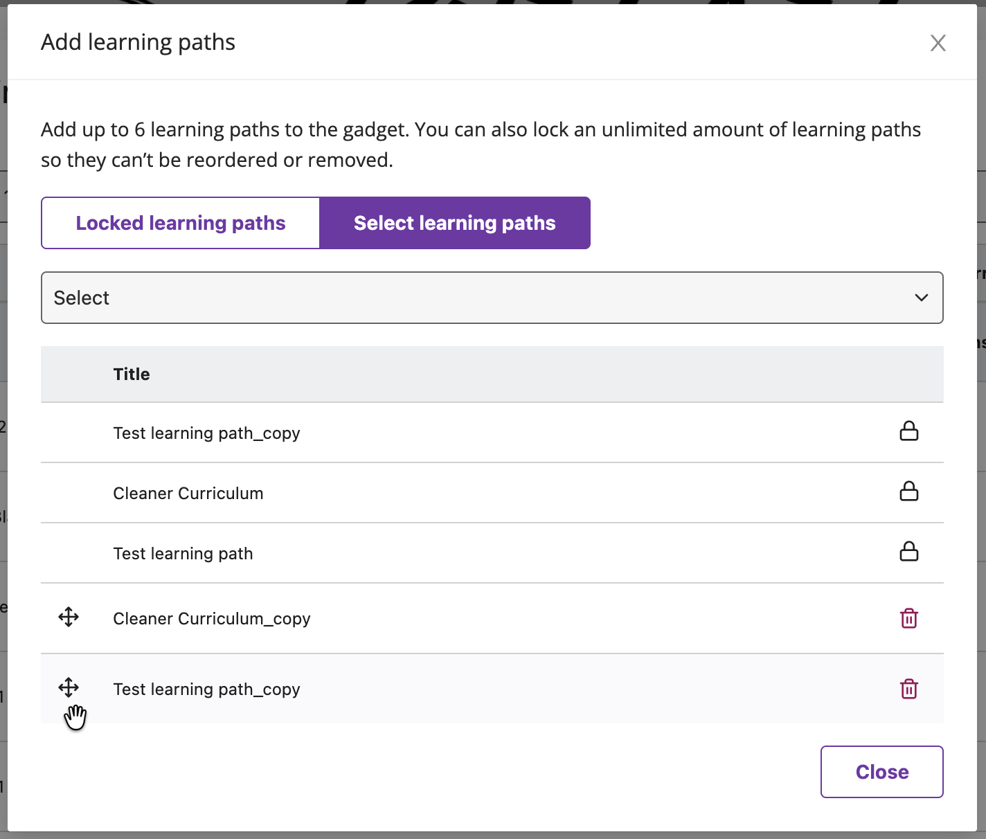Click the draggable Test learning path_copy title
Viewport: 986px width, 839px height.
coord(206,689)
